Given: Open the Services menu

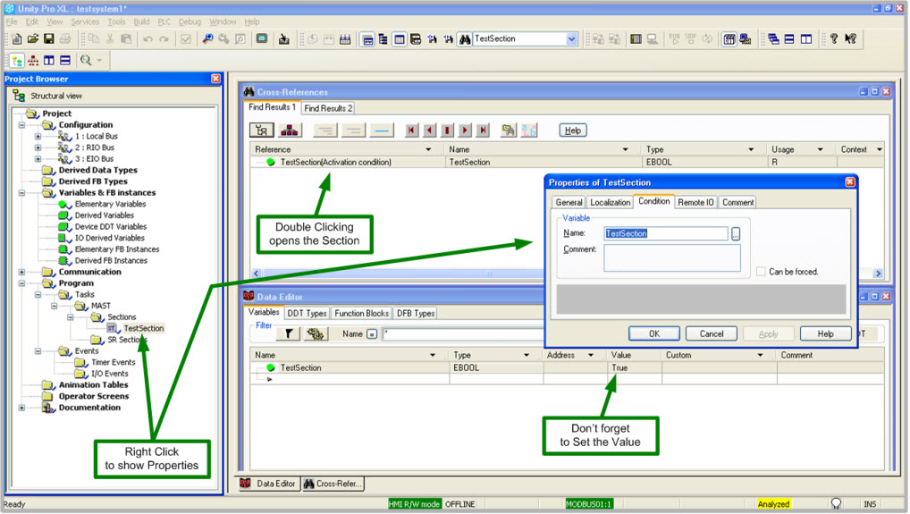Looking at the screenshot, I should [x=85, y=21].
